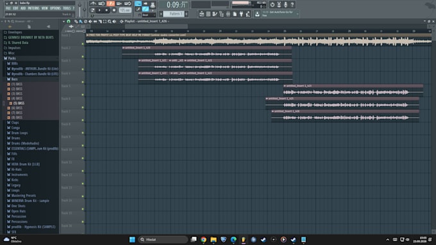The height and width of the screenshot is (245, 436).
Task: Toggle loop recording icon
Action: click(128, 4)
